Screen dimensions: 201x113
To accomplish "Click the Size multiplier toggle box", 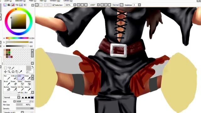I will [14, 101].
